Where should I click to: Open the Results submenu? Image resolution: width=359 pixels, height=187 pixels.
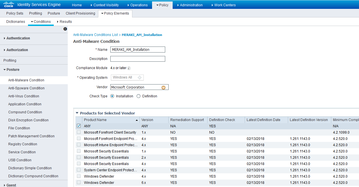[65, 22]
